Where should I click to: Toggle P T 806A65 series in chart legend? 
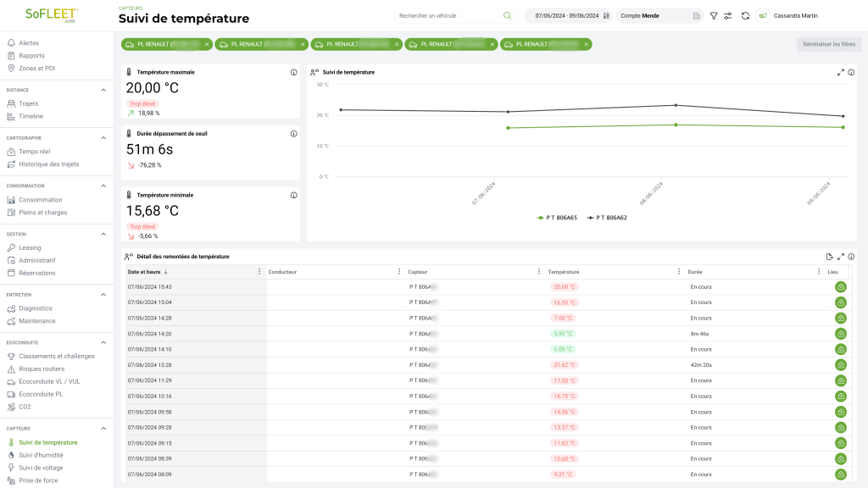click(557, 218)
